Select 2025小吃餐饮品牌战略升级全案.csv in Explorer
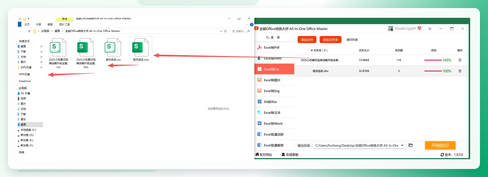 [58, 53]
